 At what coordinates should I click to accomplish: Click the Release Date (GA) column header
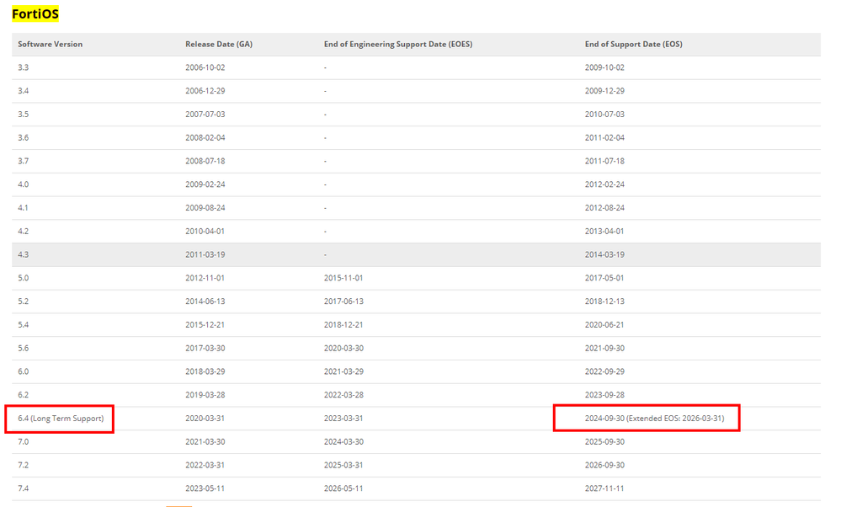point(219,44)
